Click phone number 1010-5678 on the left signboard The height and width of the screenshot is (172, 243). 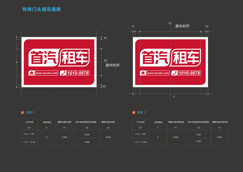point(78,73)
